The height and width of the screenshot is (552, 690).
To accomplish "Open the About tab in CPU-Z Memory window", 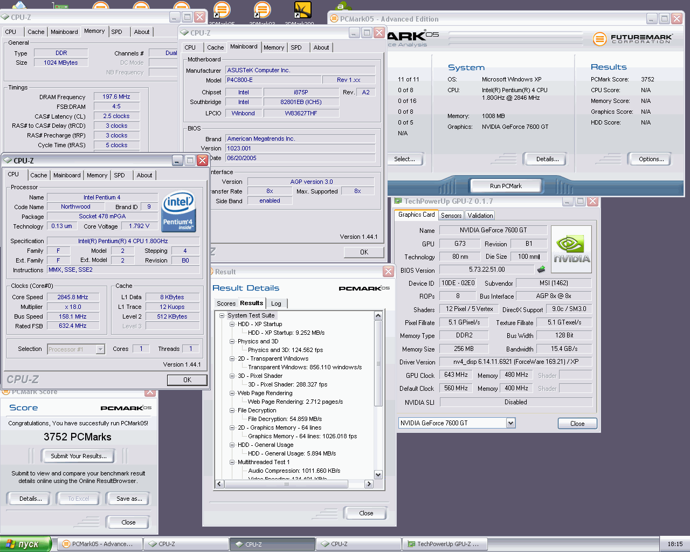I will [142, 32].
